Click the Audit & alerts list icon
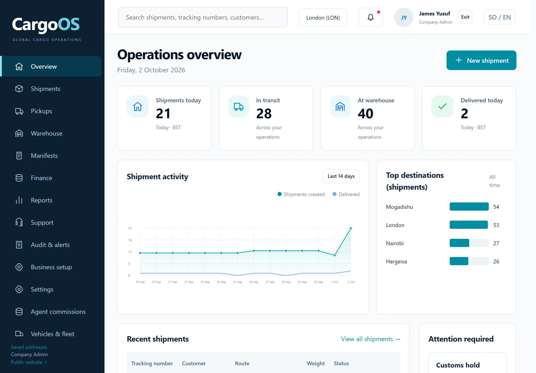The image size is (536, 373). [x=19, y=245]
